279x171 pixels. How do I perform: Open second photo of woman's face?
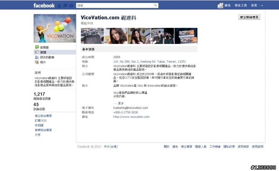(116, 36)
